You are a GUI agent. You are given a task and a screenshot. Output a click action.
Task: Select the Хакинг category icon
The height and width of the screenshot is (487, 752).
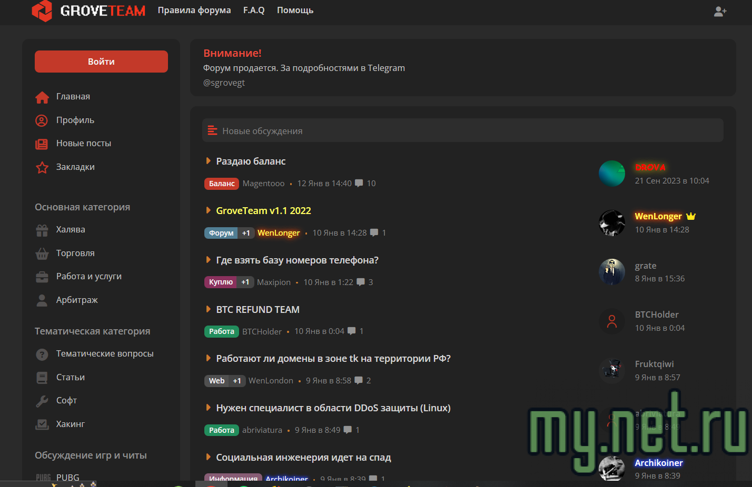coord(42,424)
